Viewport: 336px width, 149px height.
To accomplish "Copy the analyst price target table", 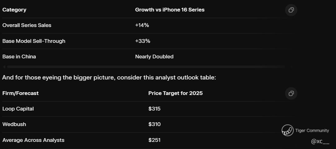I will 291,93.
